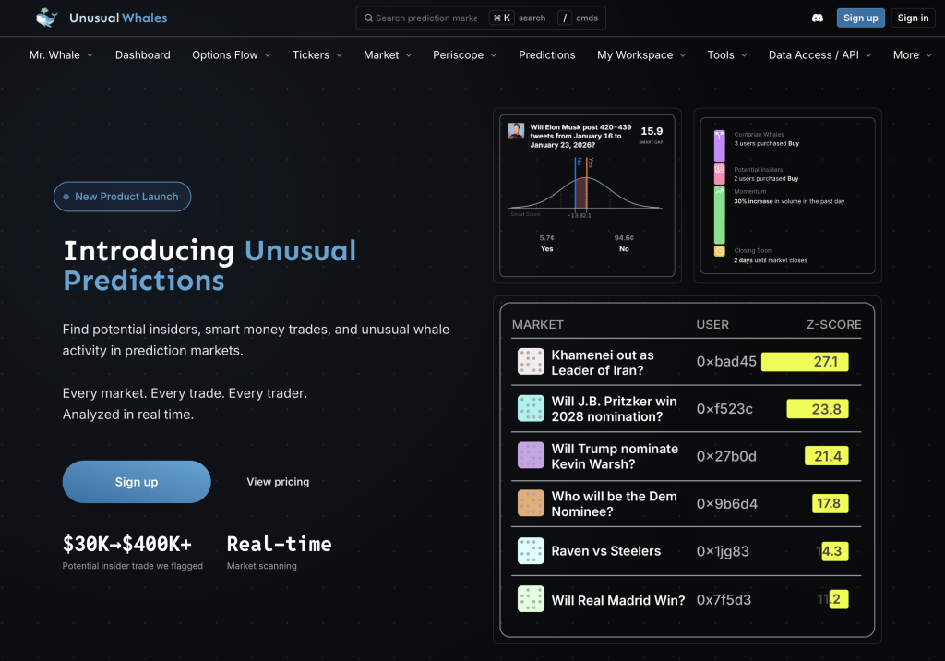The image size is (945, 661).
Task: Open the Discord icon in header
Action: (x=818, y=18)
